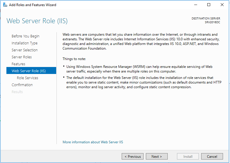Minimize the wizard window
The image size is (230, 163).
pos(195,5)
